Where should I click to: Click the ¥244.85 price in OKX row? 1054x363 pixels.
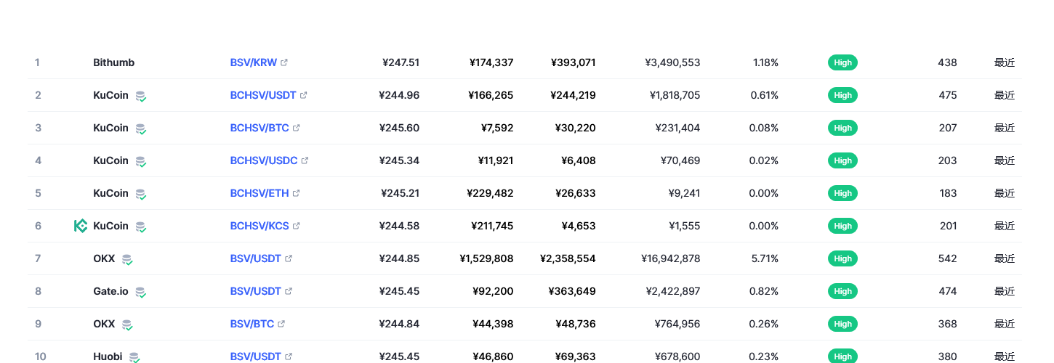[399, 258]
